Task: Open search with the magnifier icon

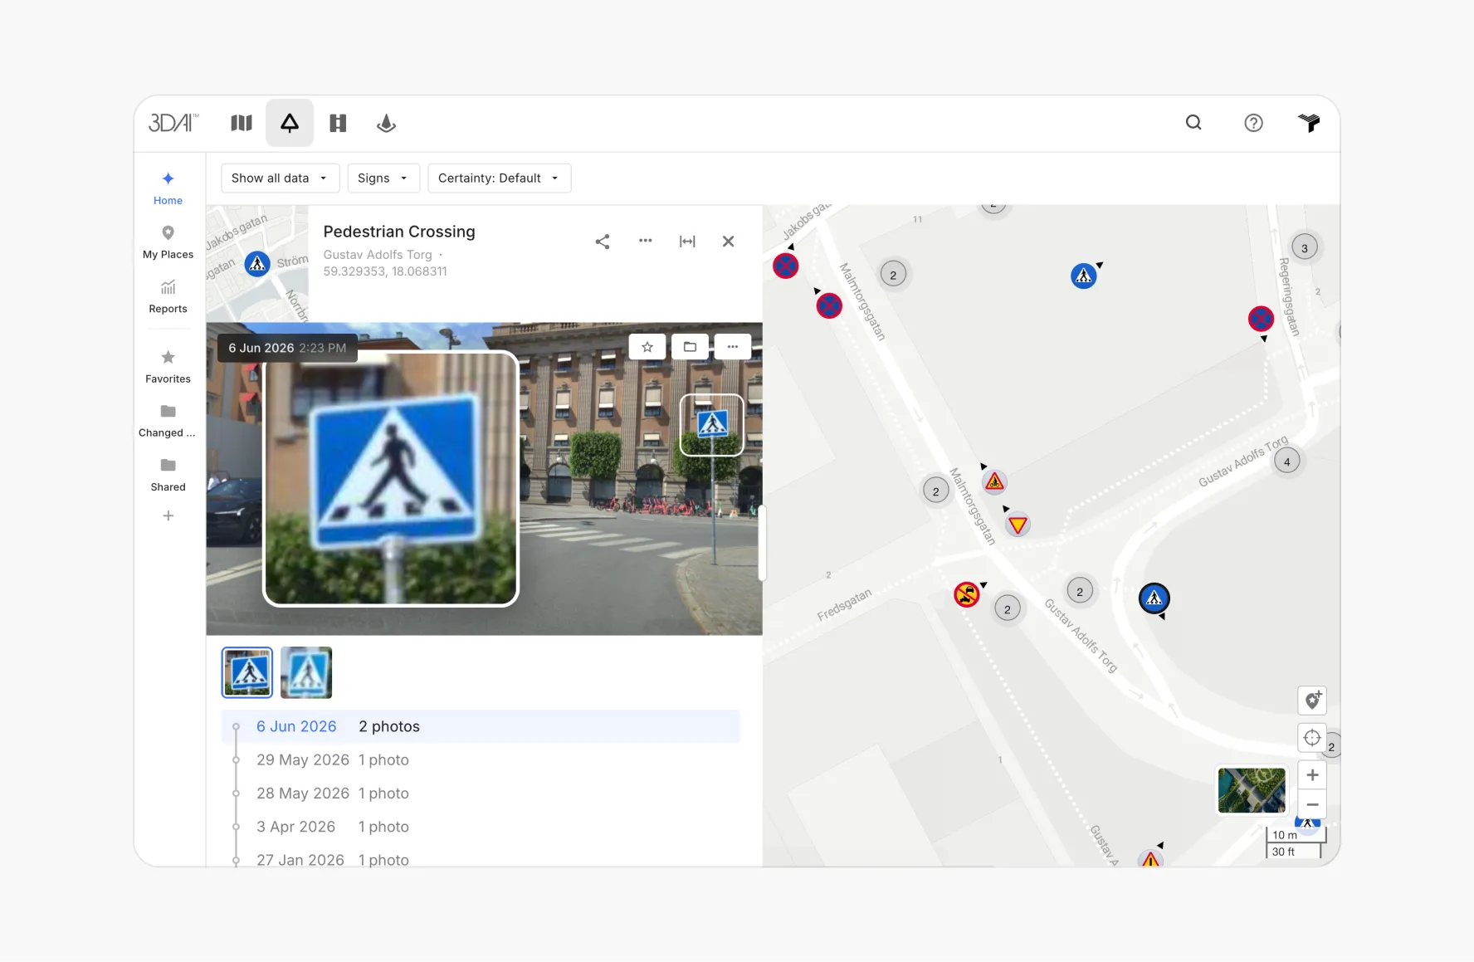Action: [x=1193, y=123]
